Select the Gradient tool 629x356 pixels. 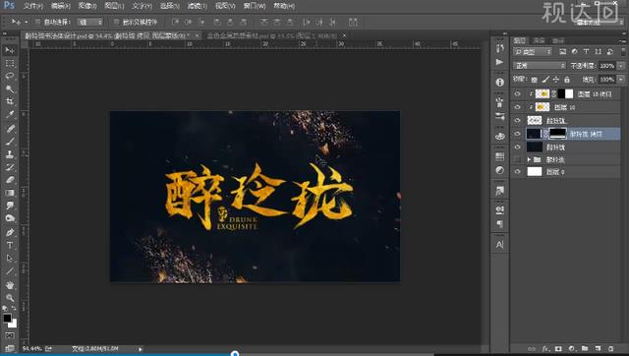(10, 193)
